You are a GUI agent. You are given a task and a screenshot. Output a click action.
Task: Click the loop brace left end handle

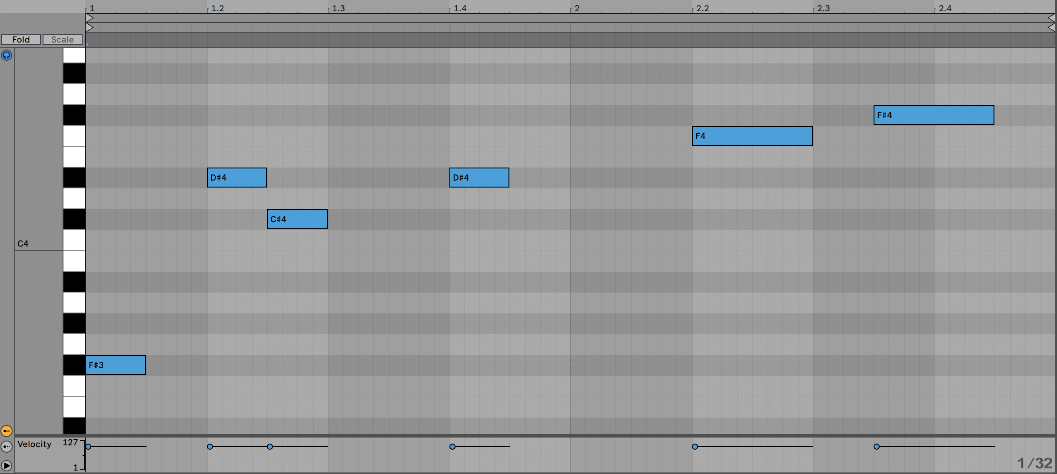tap(90, 18)
